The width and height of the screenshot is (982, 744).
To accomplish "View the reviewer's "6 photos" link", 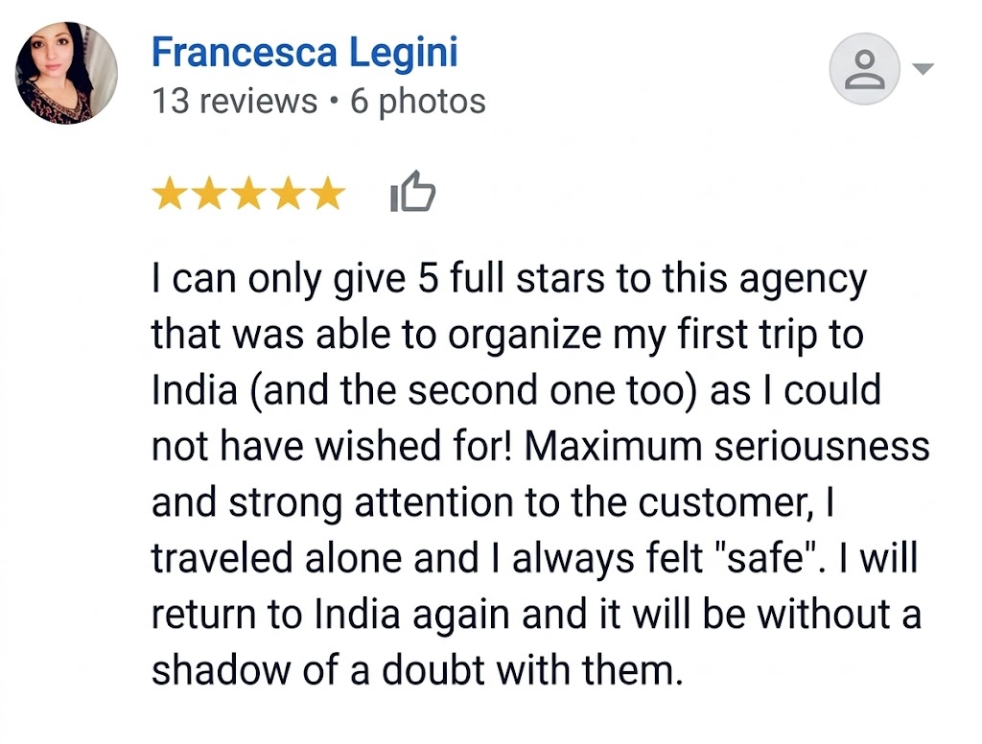I will (418, 101).
